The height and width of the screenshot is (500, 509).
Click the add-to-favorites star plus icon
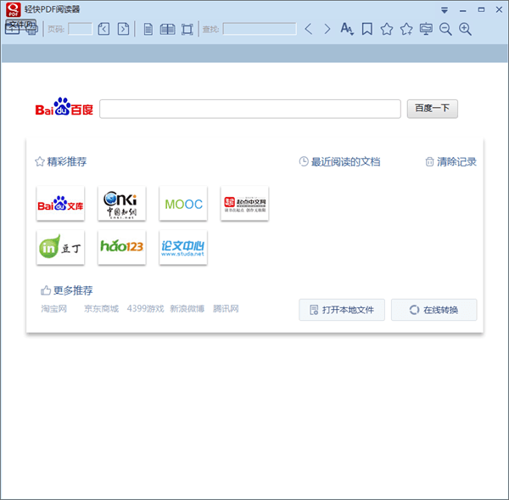[x=406, y=29]
